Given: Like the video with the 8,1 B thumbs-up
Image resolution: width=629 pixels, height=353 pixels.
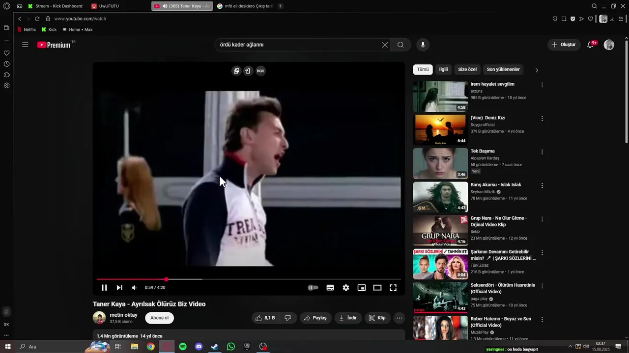Looking at the screenshot, I should 266,318.
